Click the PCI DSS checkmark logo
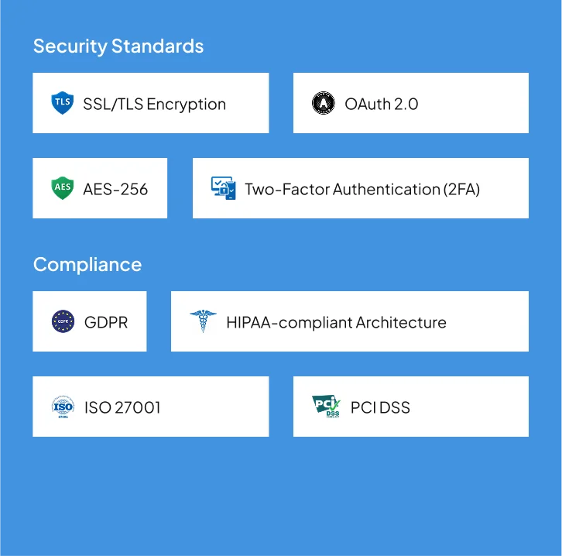This screenshot has height=556, width=562. coord(326,407)
